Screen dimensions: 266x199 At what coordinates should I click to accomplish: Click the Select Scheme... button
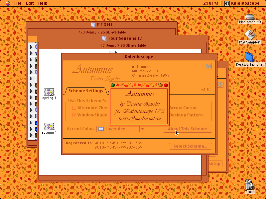191,146
